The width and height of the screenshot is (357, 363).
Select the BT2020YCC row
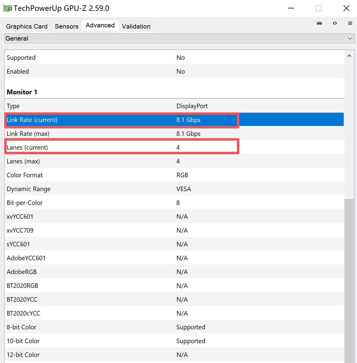pos(174,299)
